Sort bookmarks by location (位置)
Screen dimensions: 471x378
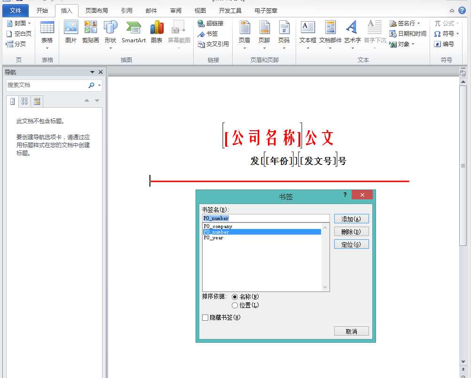click(245, 305)
